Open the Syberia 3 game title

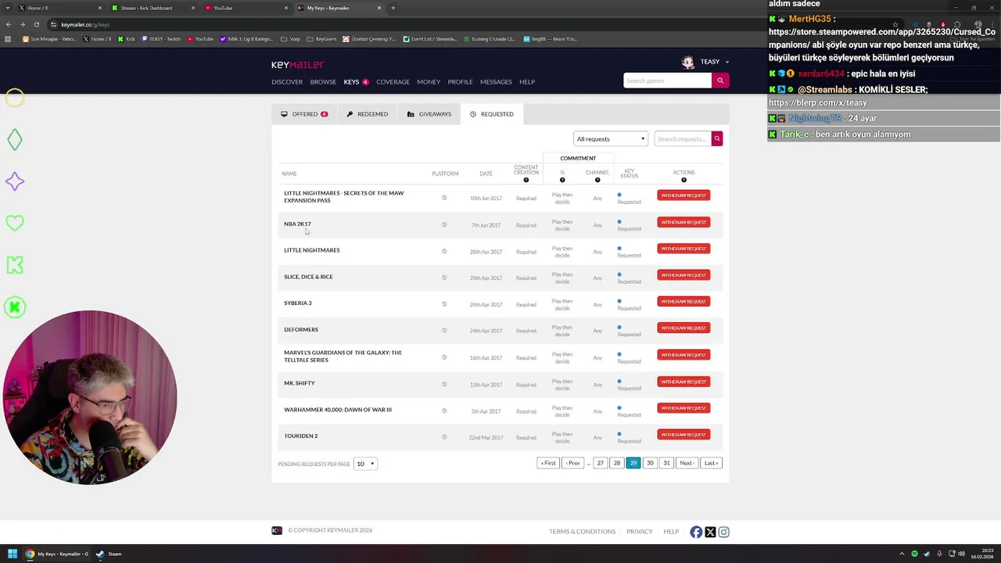pos(298,303)
